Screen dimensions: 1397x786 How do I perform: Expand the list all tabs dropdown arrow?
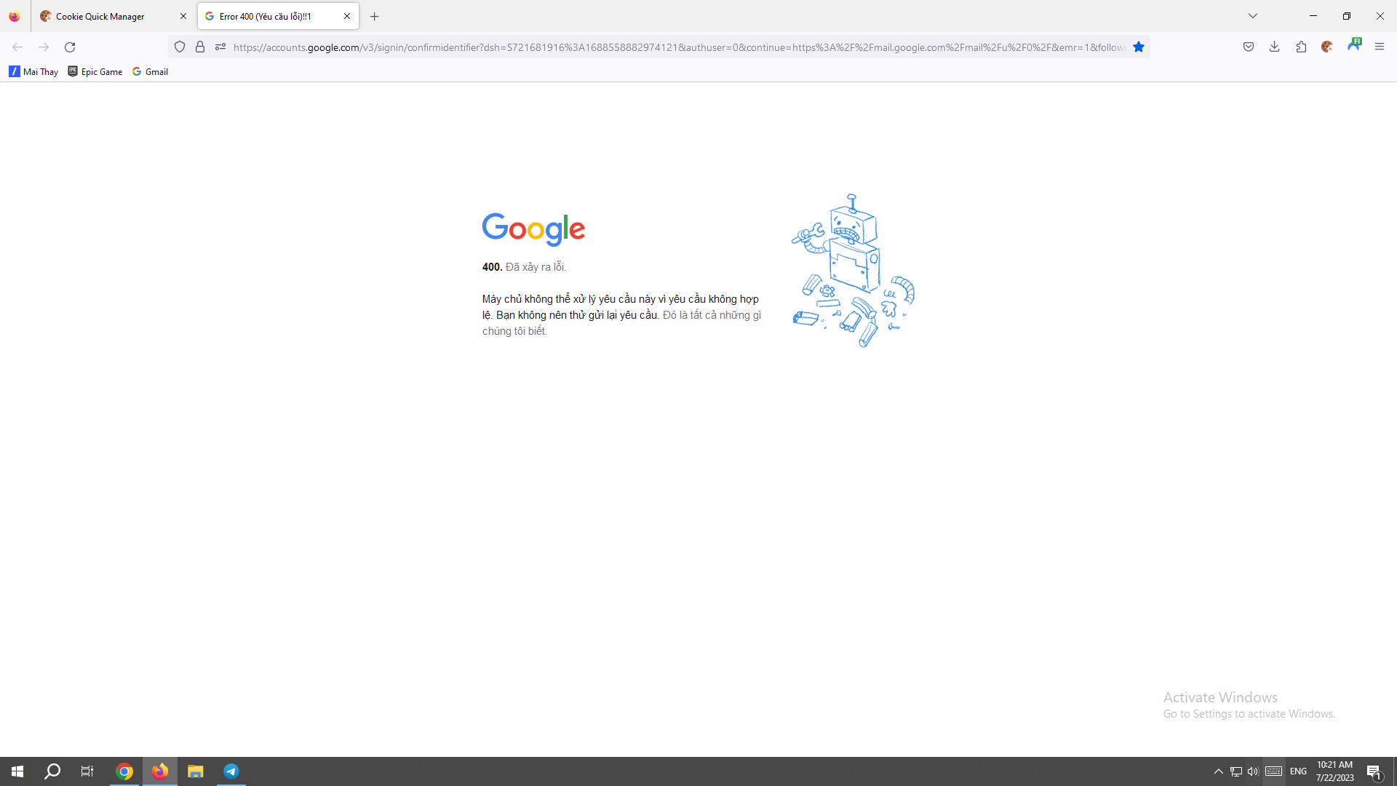pyautogui.click(x=1253, y=16)
